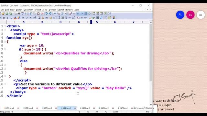
Task: Insert underline tag with the U icon
Action: 11,18
